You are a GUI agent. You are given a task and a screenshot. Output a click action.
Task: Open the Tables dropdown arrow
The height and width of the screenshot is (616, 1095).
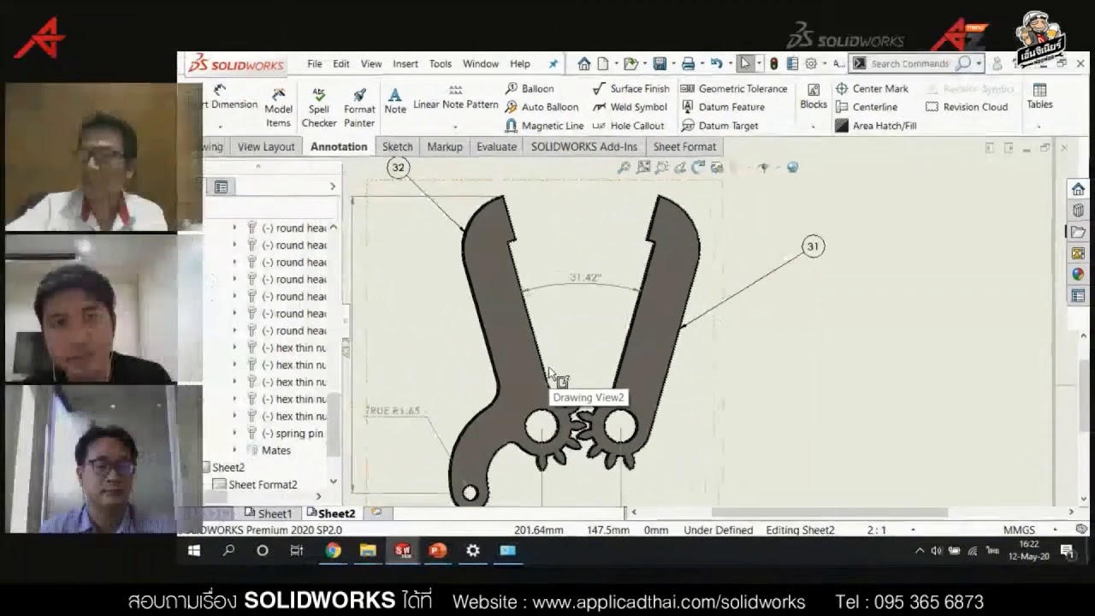(1039, 126)
